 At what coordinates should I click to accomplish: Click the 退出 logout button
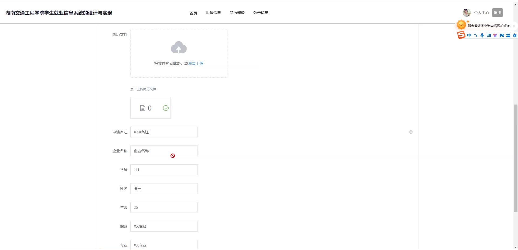click(x=497, y=13)
